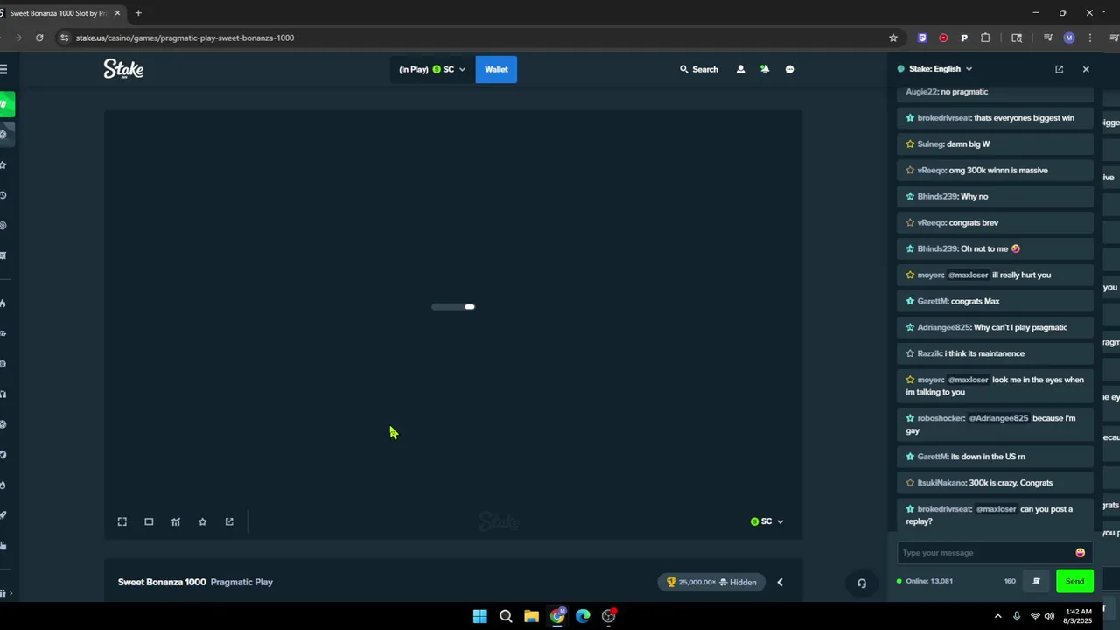Open the flame icon in the sidebar
Image resolution: width=1120 pixels, height=630 pixels.
[3, 304]
